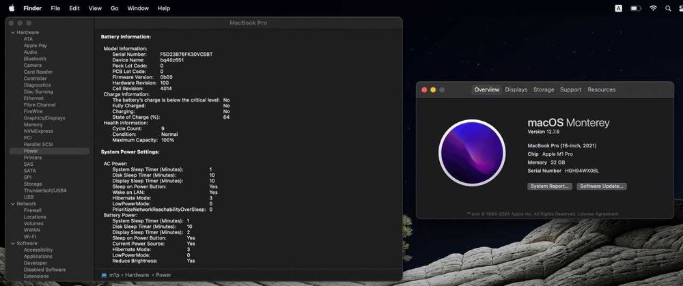The height and width of the screenshot is (286, 683).
Task: Open the Go menu
Action: point(115,8)
